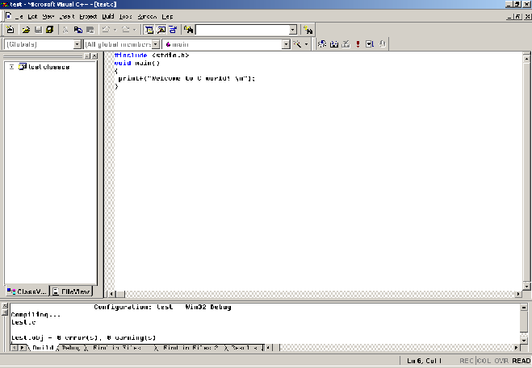Click the red exclamation Execute Program icon
This screenshot has height=368, width=532.
[x=358, y=44]
